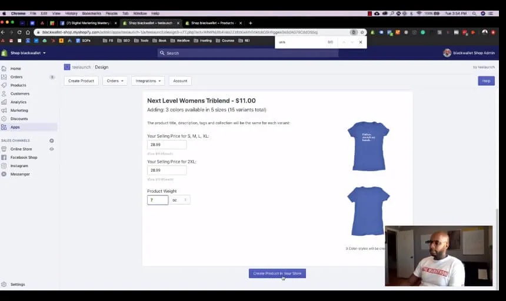
Task: Open the Apple menu
Action: coord(4,14)
